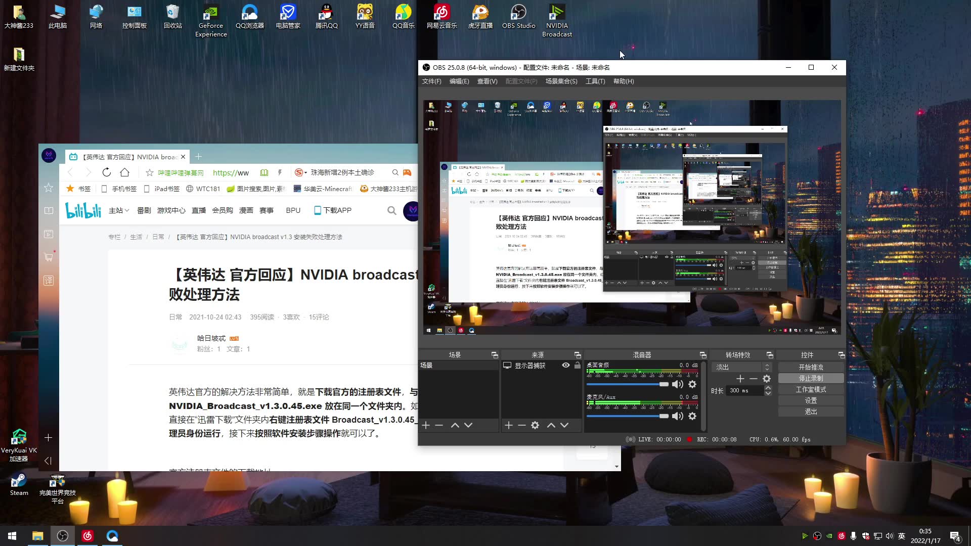
Task: Open the 淡出 transition dropdown
Action: pos(741,368)
